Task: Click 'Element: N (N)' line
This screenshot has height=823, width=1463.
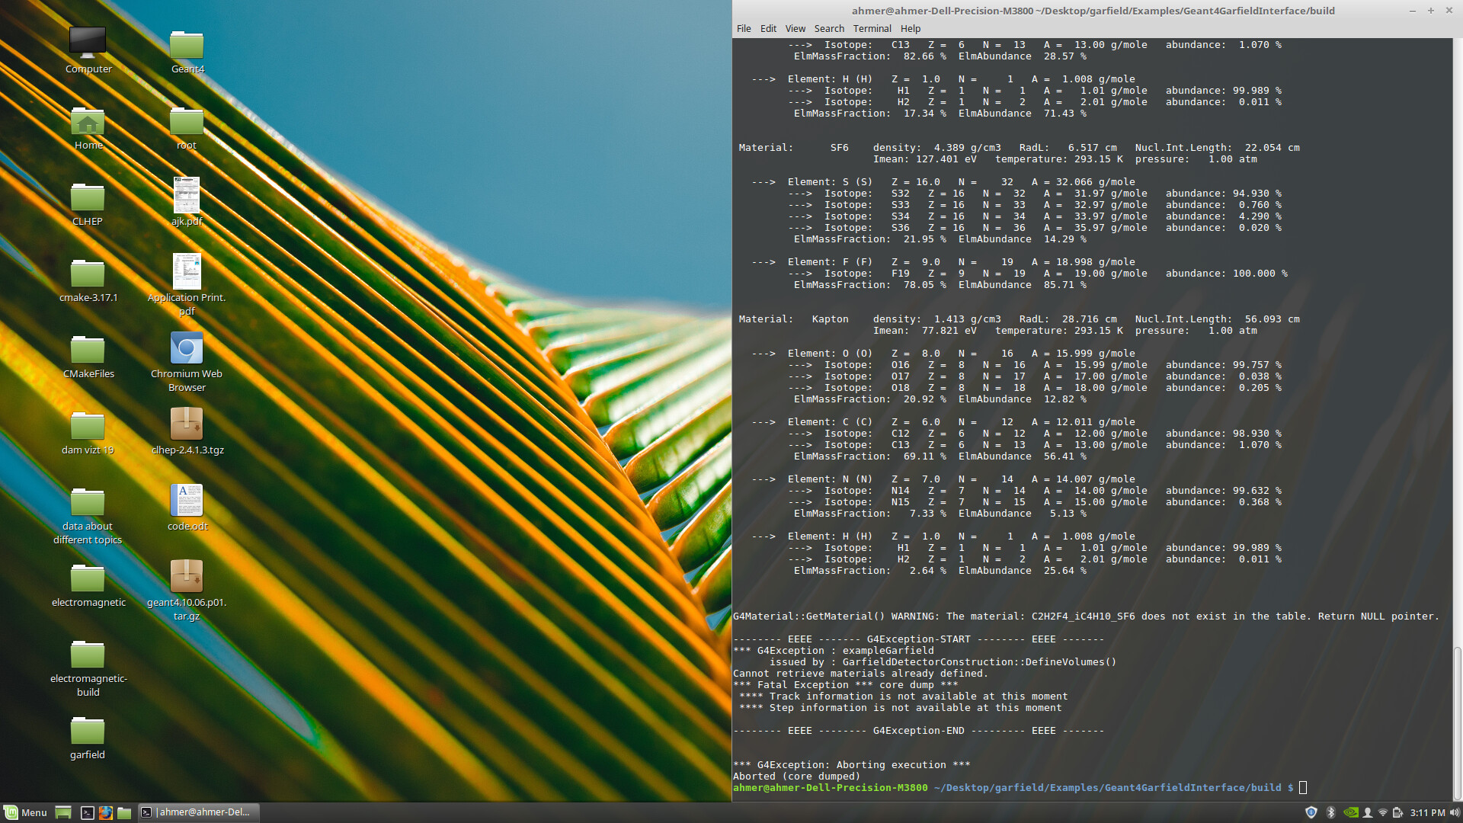Action: point(943,479)
